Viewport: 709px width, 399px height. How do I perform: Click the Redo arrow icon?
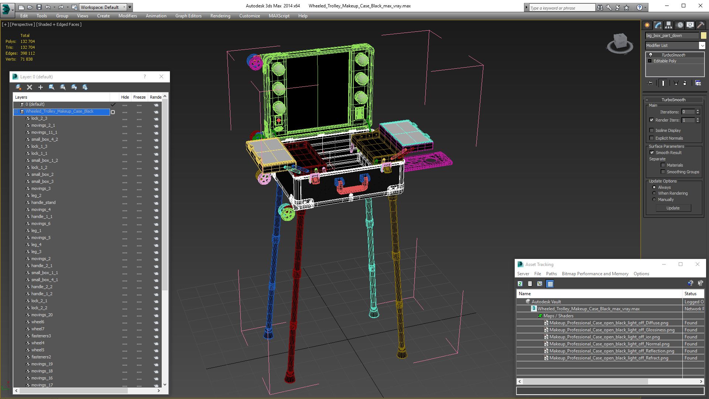click(61, 7)
